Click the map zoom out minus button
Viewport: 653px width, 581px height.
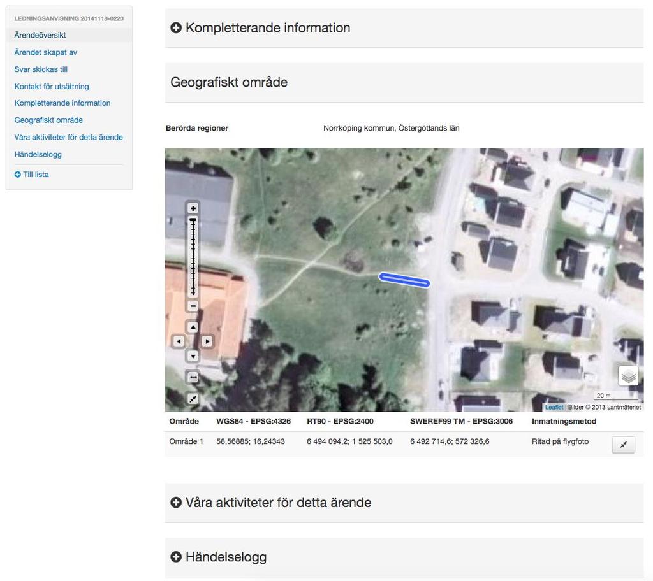193,306
